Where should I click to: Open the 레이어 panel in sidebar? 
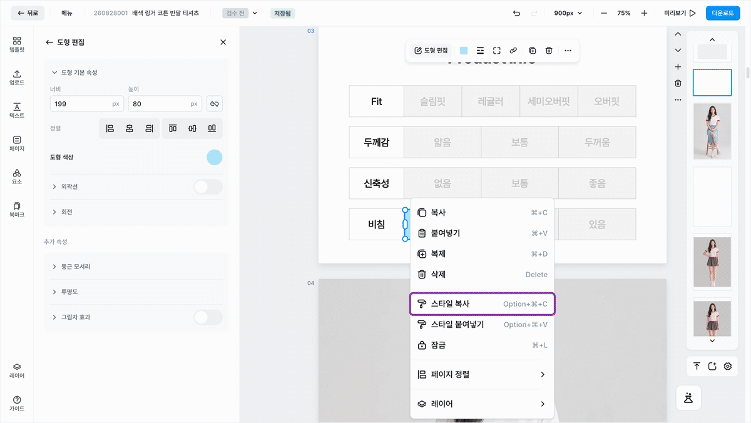click(17, 370)
